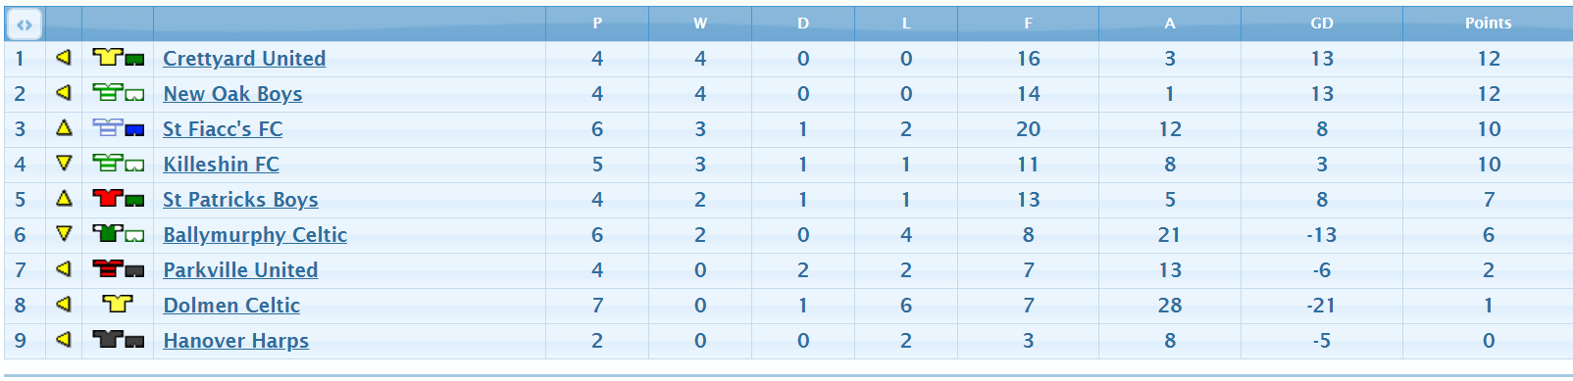Screen dimensions: 1573x381
Task: Click Hanover Harps black kit icon
Action: tap(119, 340)
